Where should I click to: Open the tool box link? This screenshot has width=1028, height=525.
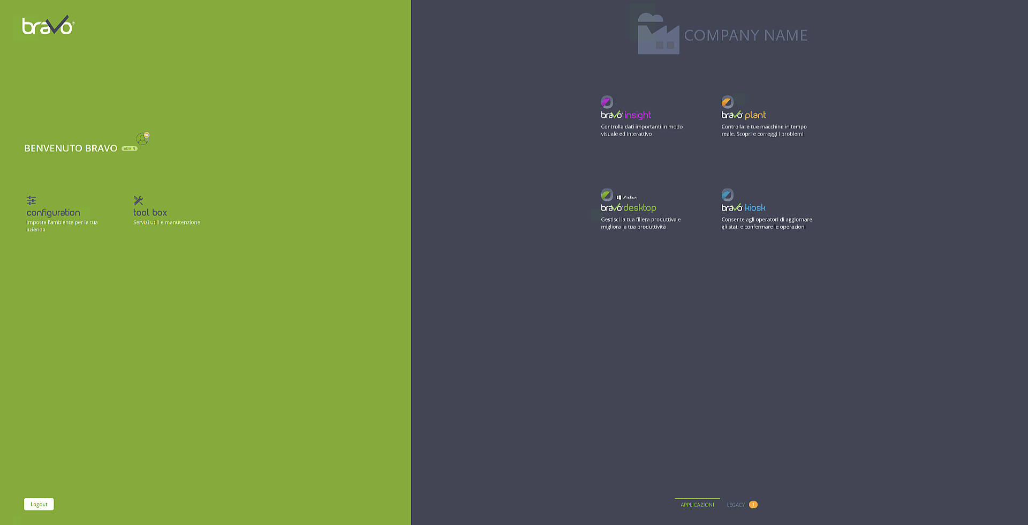(150, 213)
